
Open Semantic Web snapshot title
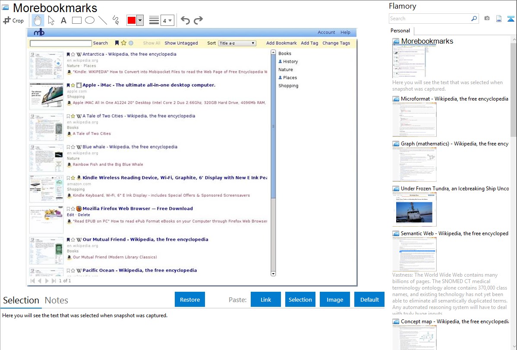454,233
